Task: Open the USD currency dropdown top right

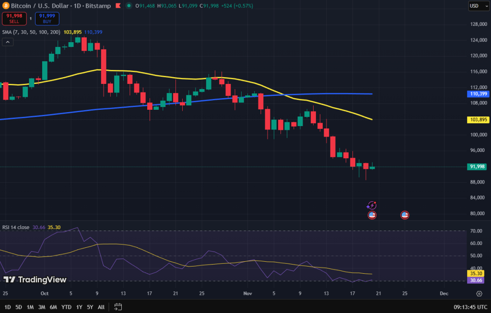Action: tap(479, 6)
